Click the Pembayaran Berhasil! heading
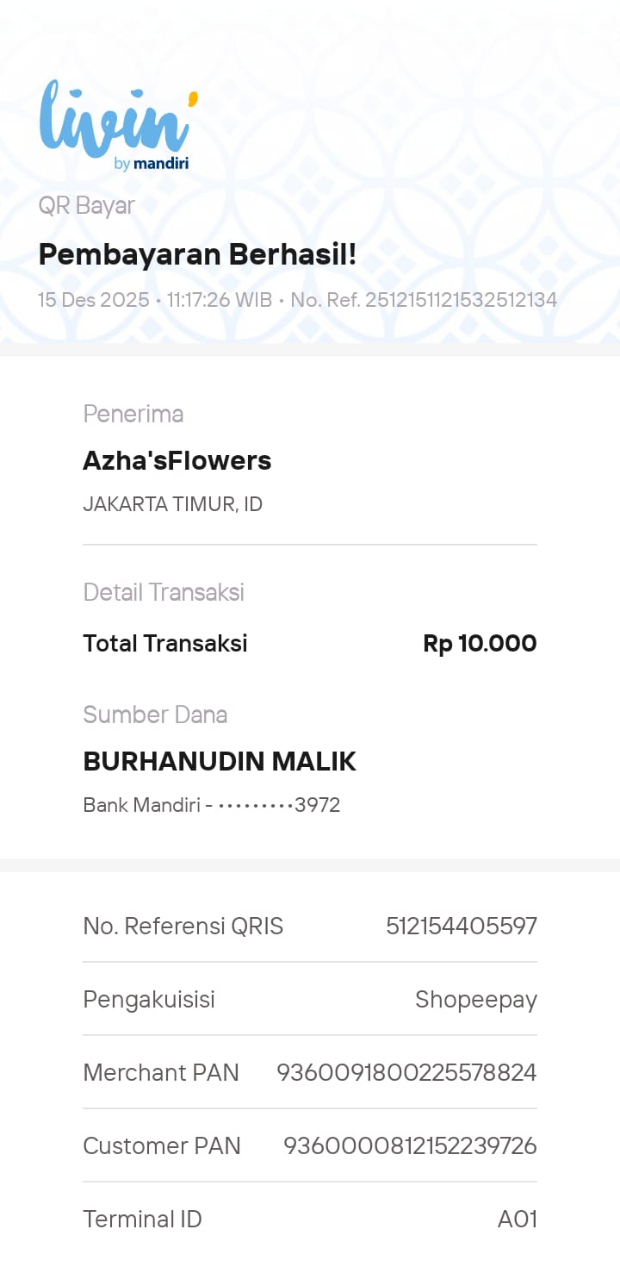This screenshot has height=1273, width=620. click(197, 255)
